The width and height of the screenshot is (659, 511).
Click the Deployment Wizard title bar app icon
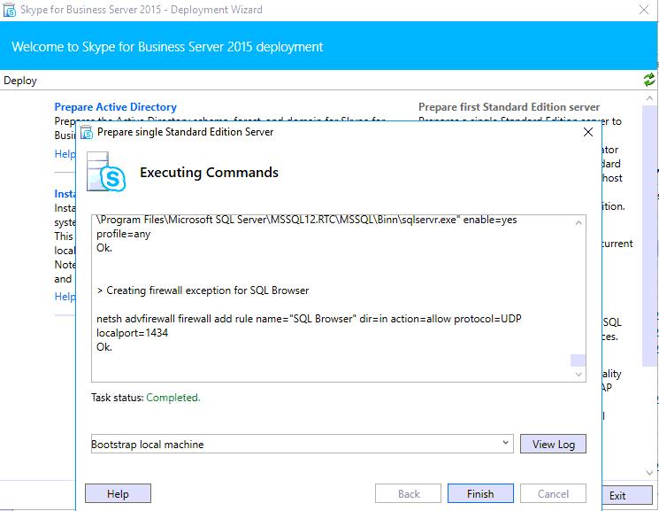click(x=9, y=10)
